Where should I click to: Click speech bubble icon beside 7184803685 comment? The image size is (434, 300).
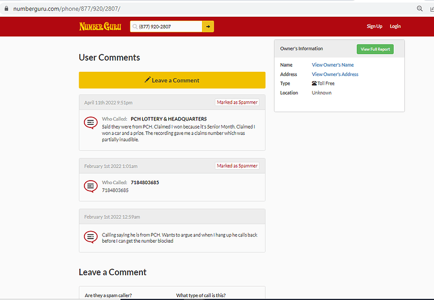(90, 186)
